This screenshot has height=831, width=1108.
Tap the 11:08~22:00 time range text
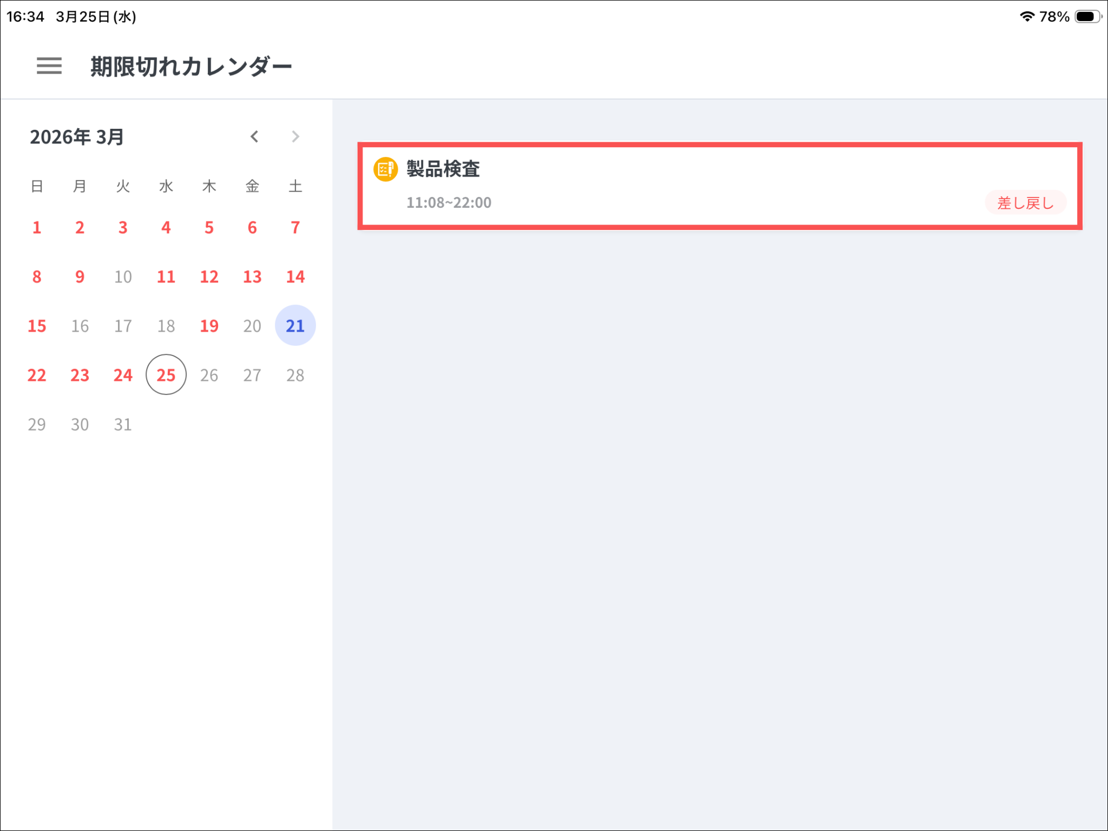coord(449,203)
